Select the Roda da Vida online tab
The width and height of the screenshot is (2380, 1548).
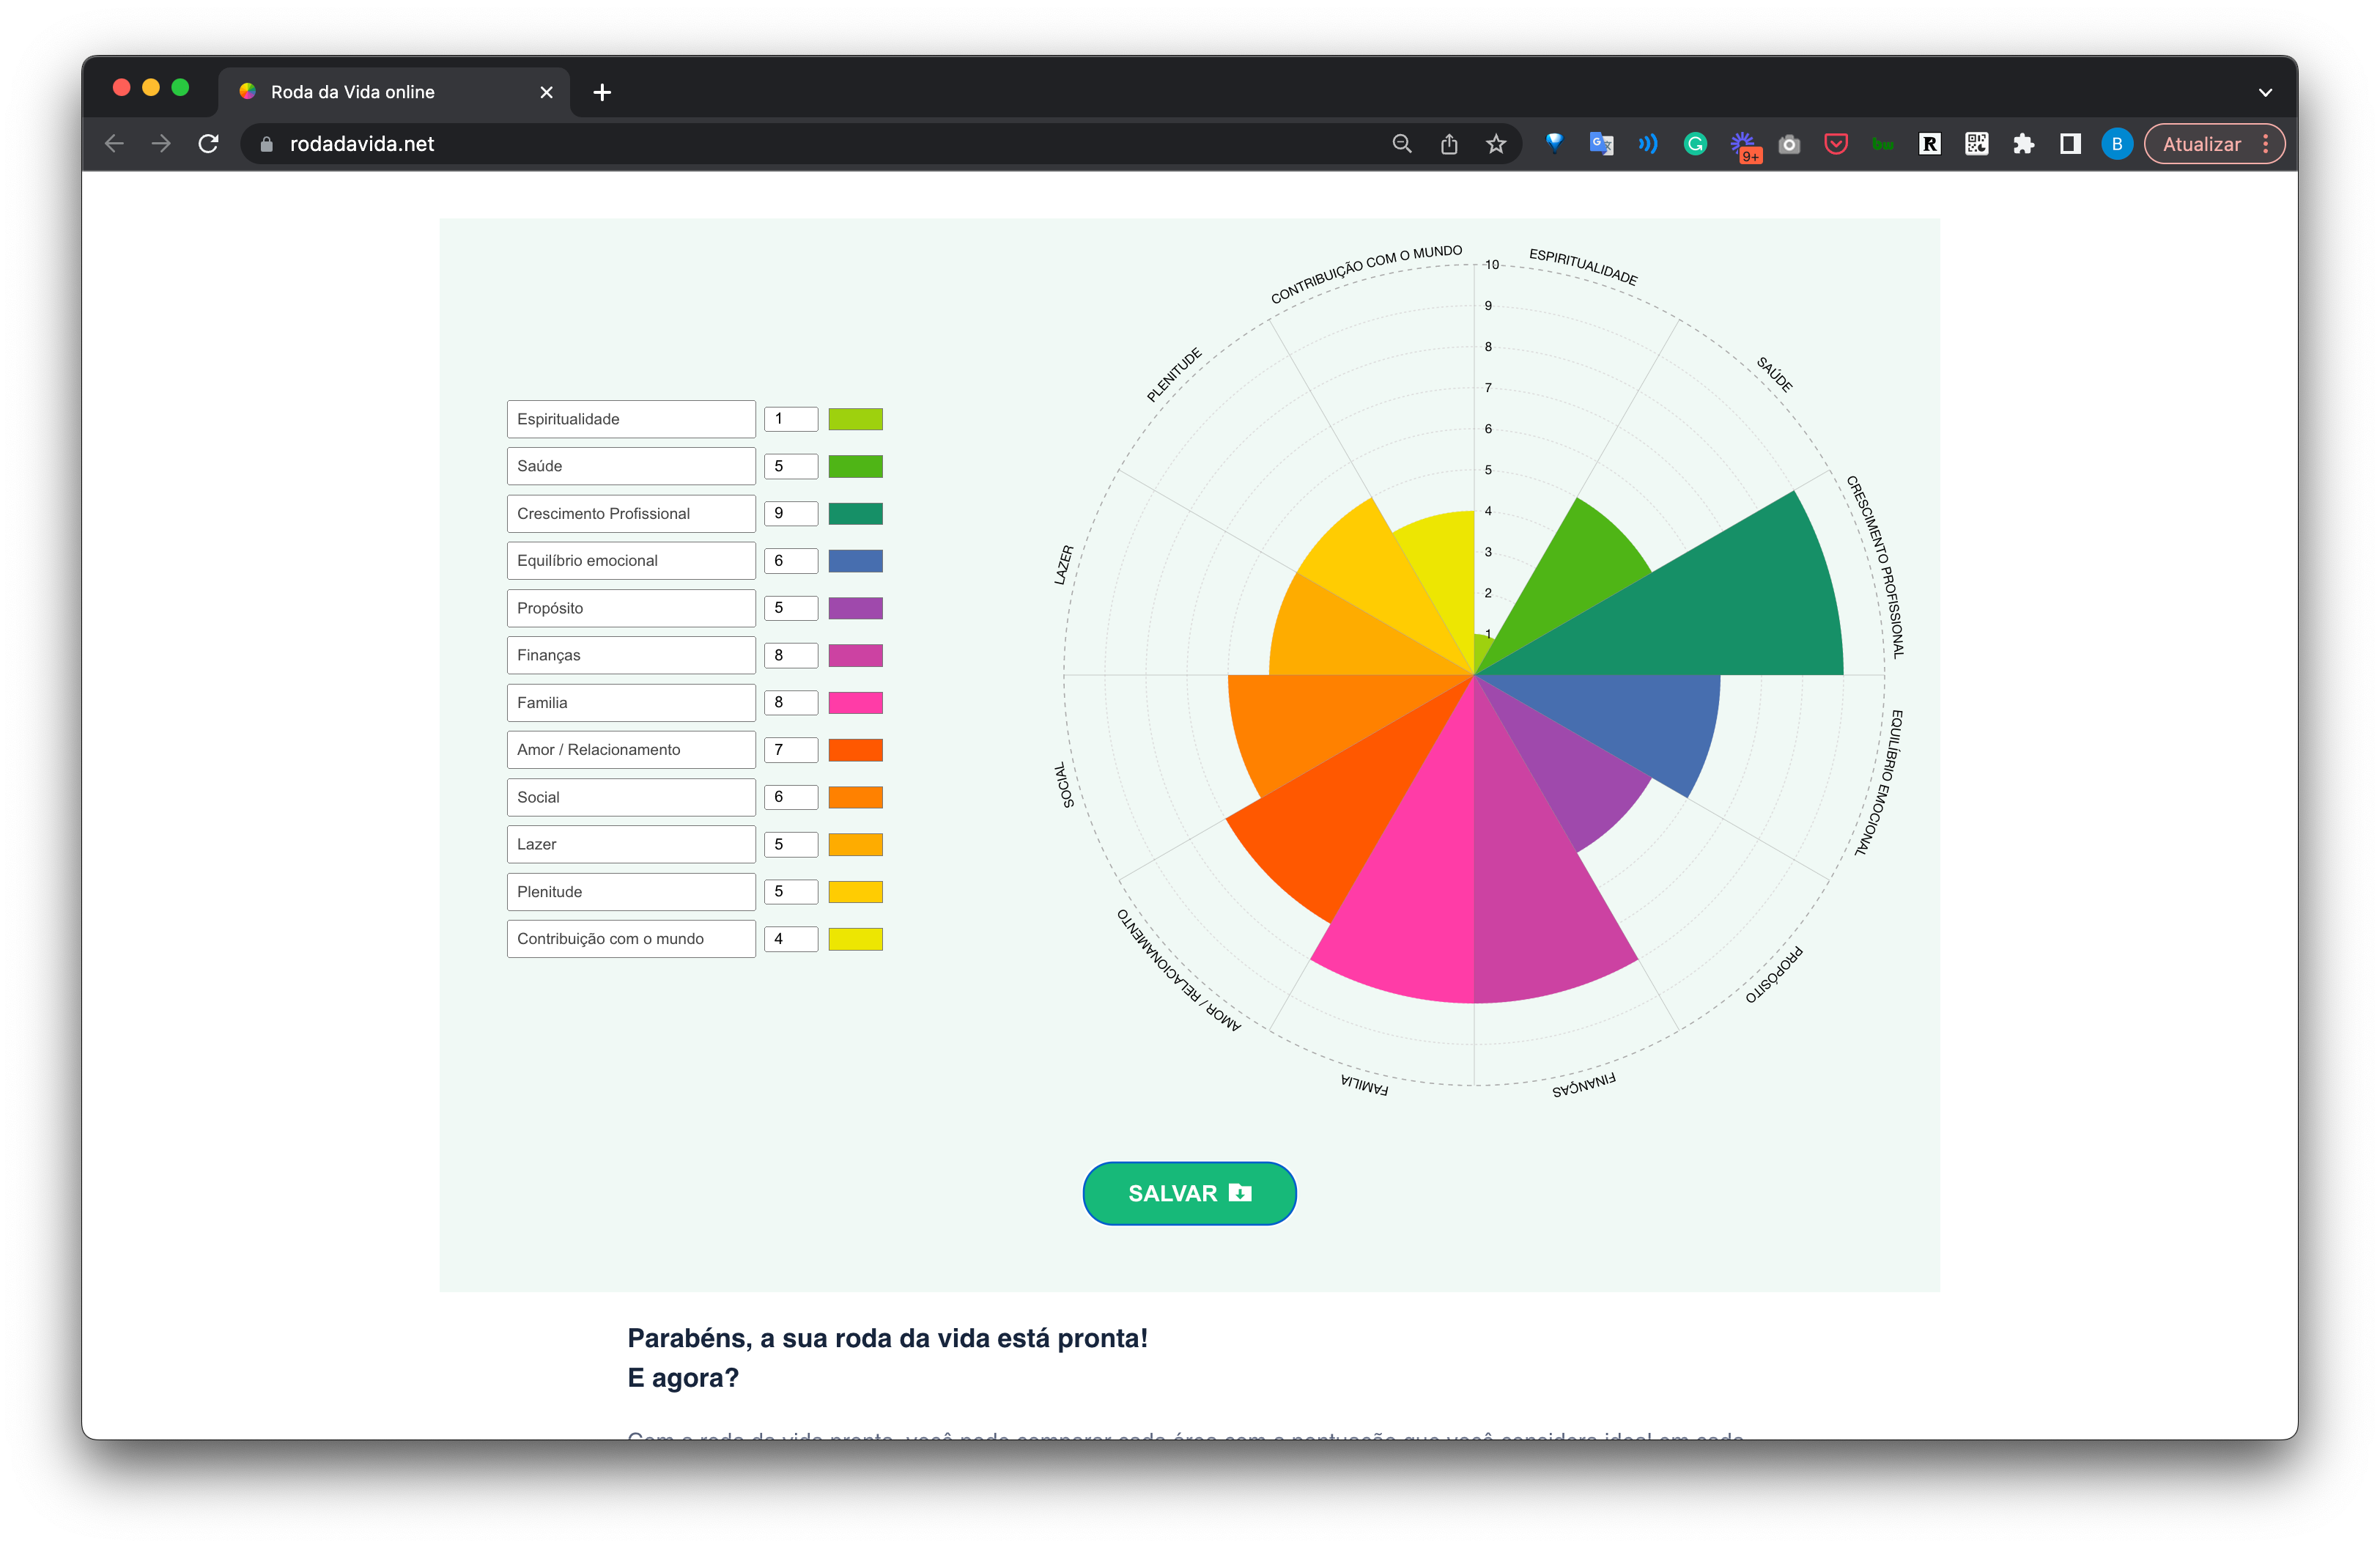[x=380, y=92]
